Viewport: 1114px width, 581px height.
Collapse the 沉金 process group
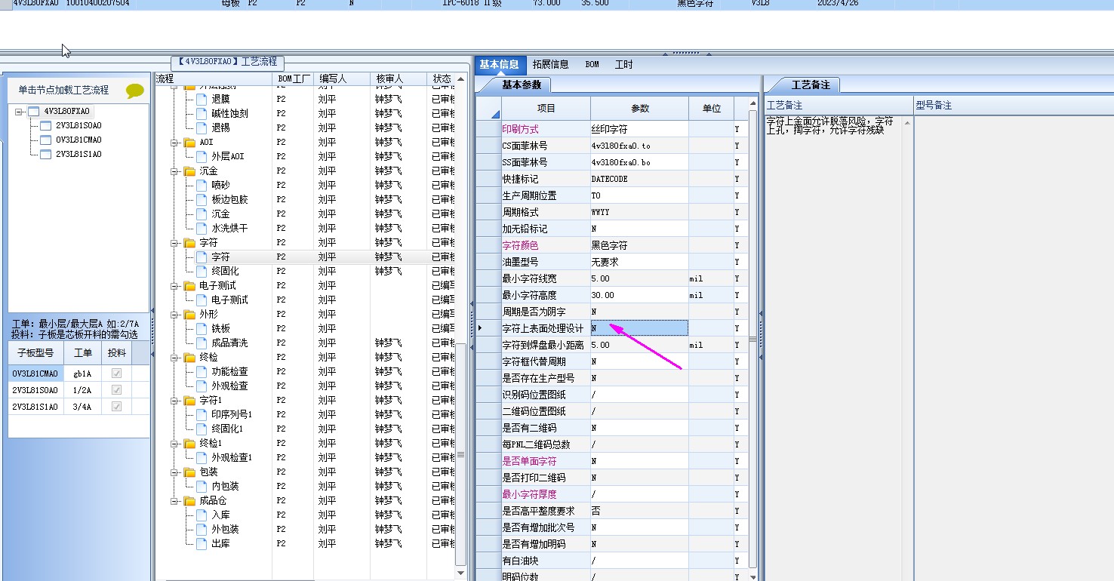tap(175, 171)
